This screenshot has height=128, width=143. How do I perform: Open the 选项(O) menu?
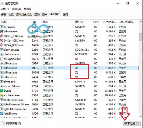point(16,9)
